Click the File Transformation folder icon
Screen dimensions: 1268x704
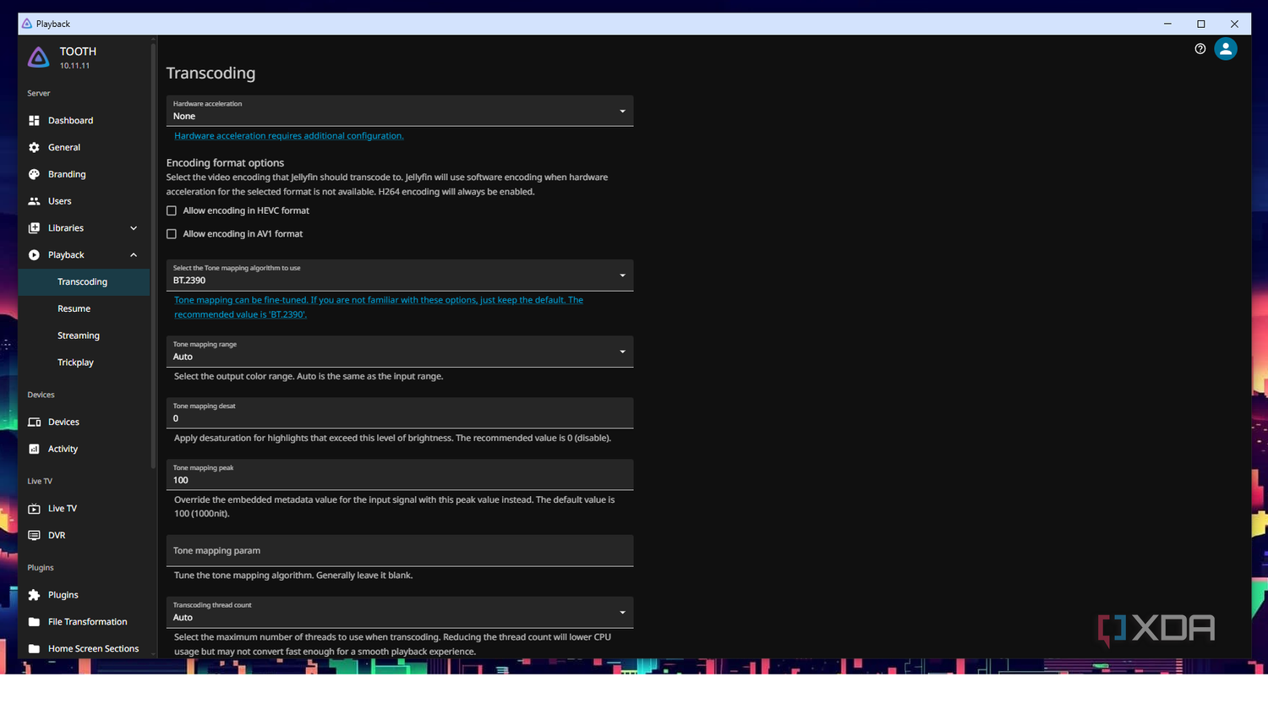pyautogui.click(x=34, y=622)
